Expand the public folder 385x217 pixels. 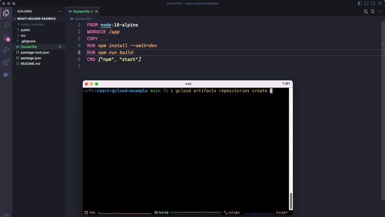pyautogui.click(x=25, y=30)
